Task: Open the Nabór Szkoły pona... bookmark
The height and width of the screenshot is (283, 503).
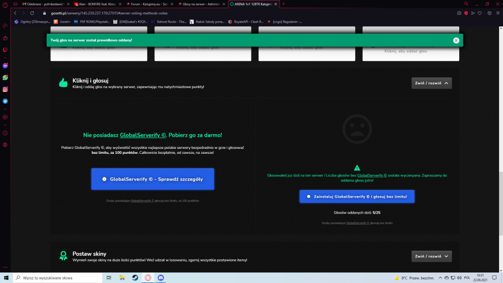Action: (207, 22)
